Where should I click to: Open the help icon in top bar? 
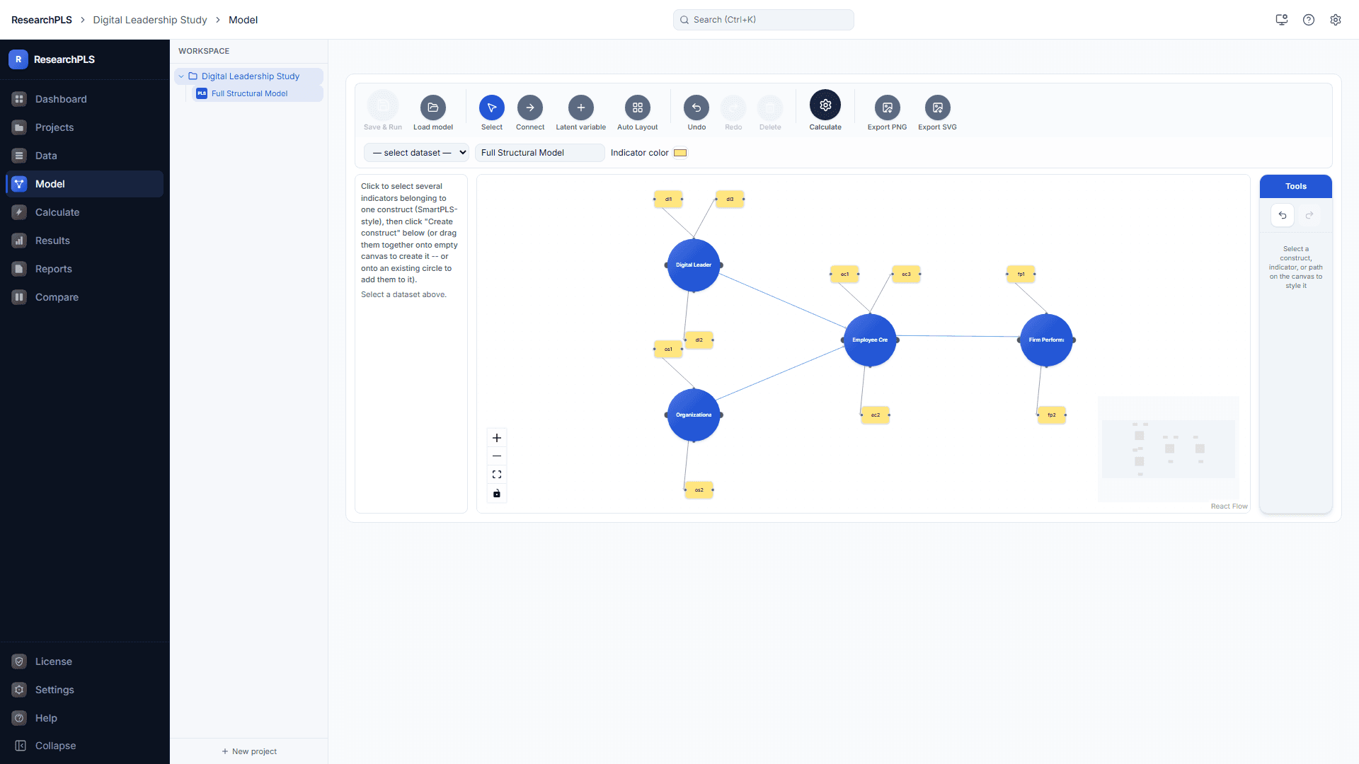1309,20
